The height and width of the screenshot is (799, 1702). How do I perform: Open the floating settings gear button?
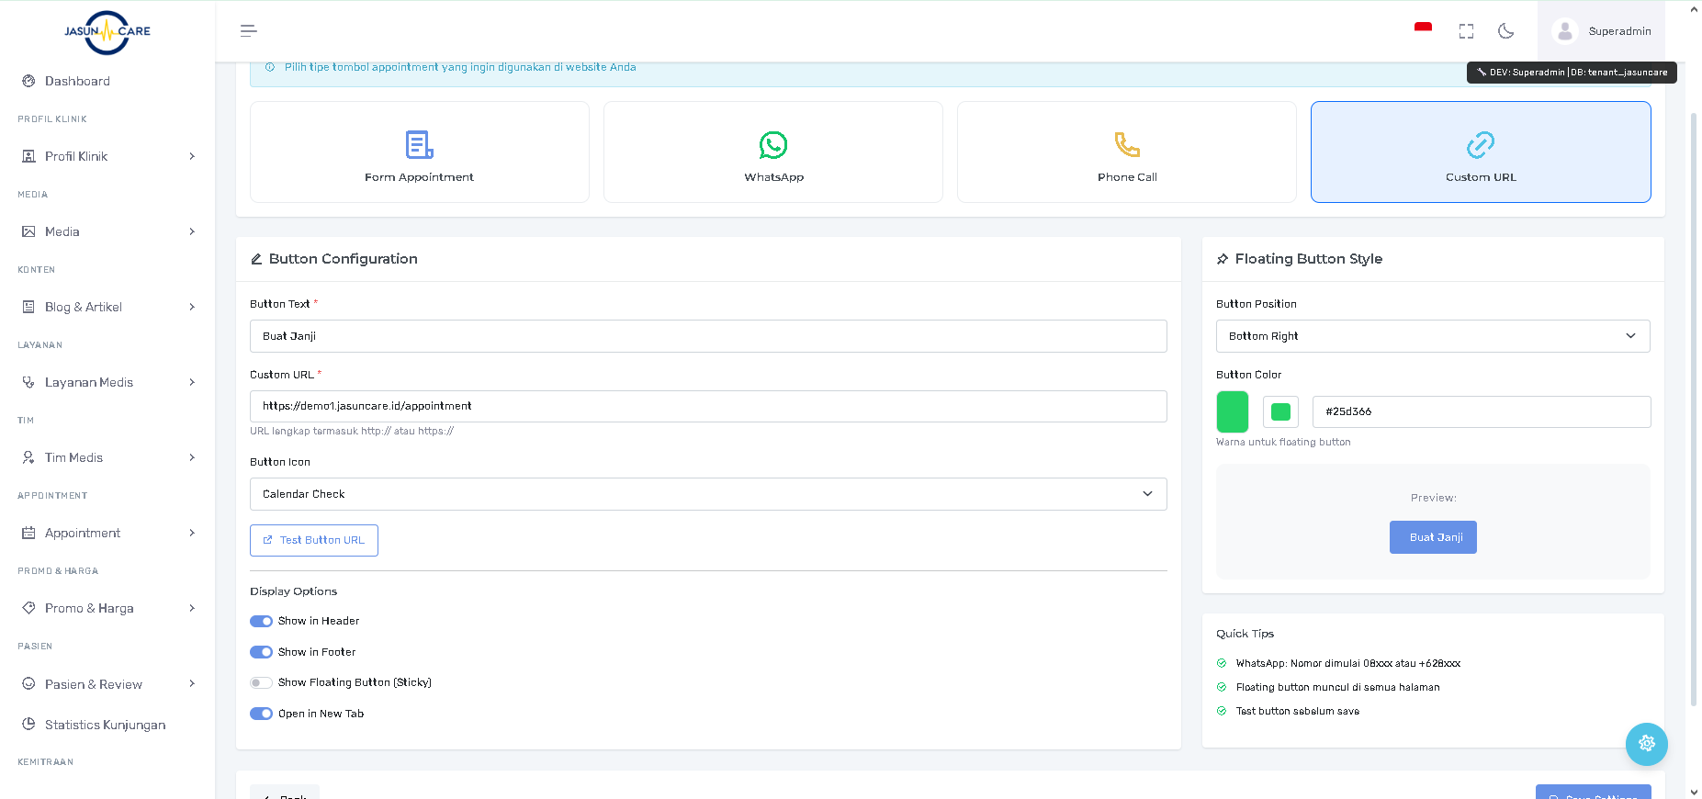point(1646,744)
